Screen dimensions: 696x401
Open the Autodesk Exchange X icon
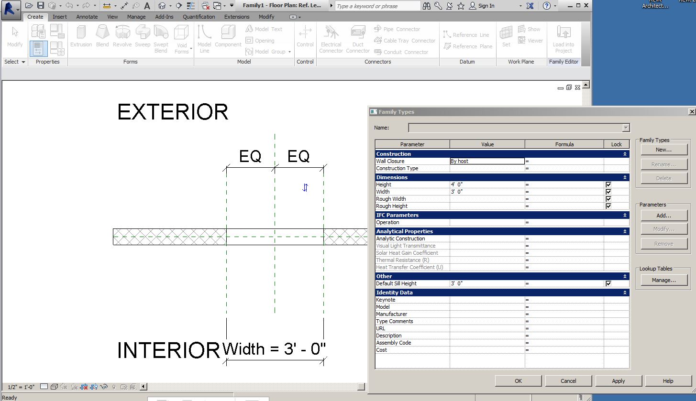tap(530, 6)
